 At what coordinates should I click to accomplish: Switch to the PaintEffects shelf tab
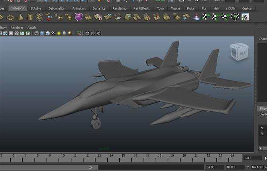142,8
